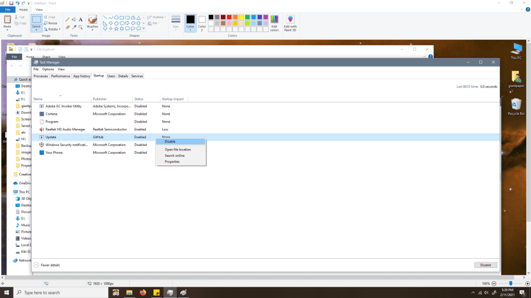Image resolution: width=531 pixels, height=298 pixels.
Task: Open Task Manager Options menu
Action: tap(48, 69)
